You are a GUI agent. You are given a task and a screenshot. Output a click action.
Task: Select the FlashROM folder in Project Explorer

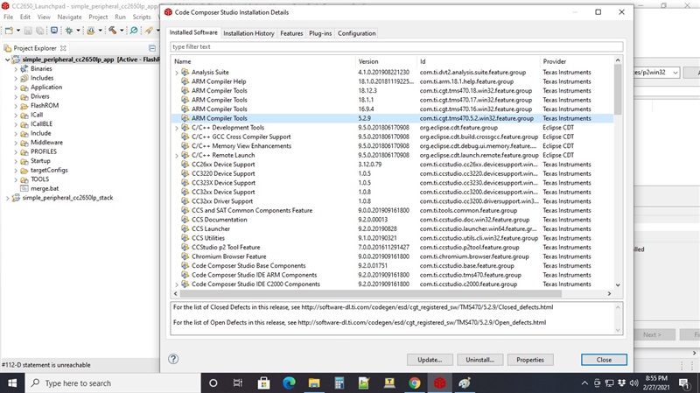(45, 105)
